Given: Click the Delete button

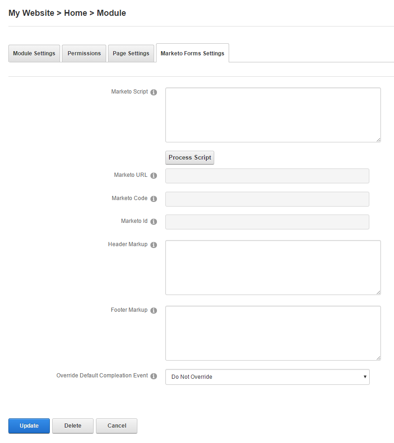Looking at the screenshot, I should click(73, 426).
